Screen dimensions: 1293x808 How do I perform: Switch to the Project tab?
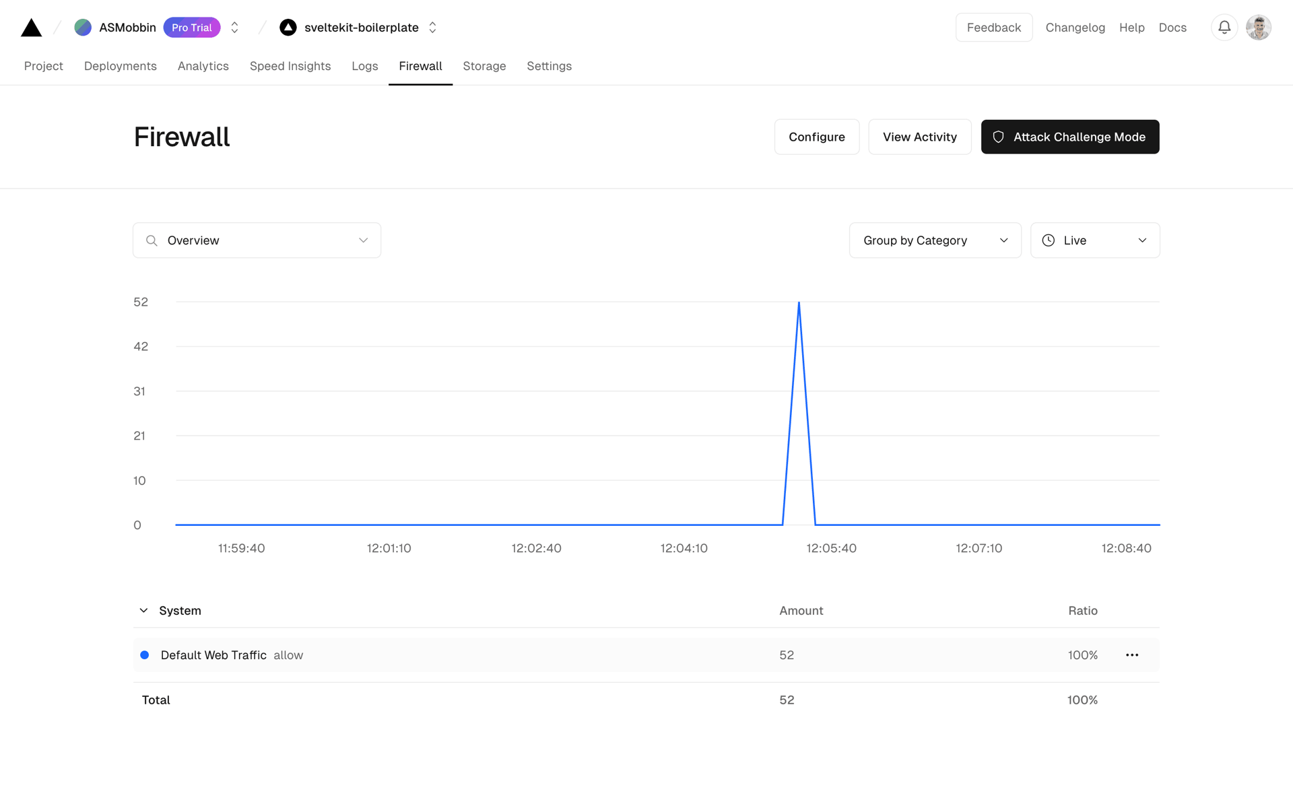[44, 66]
